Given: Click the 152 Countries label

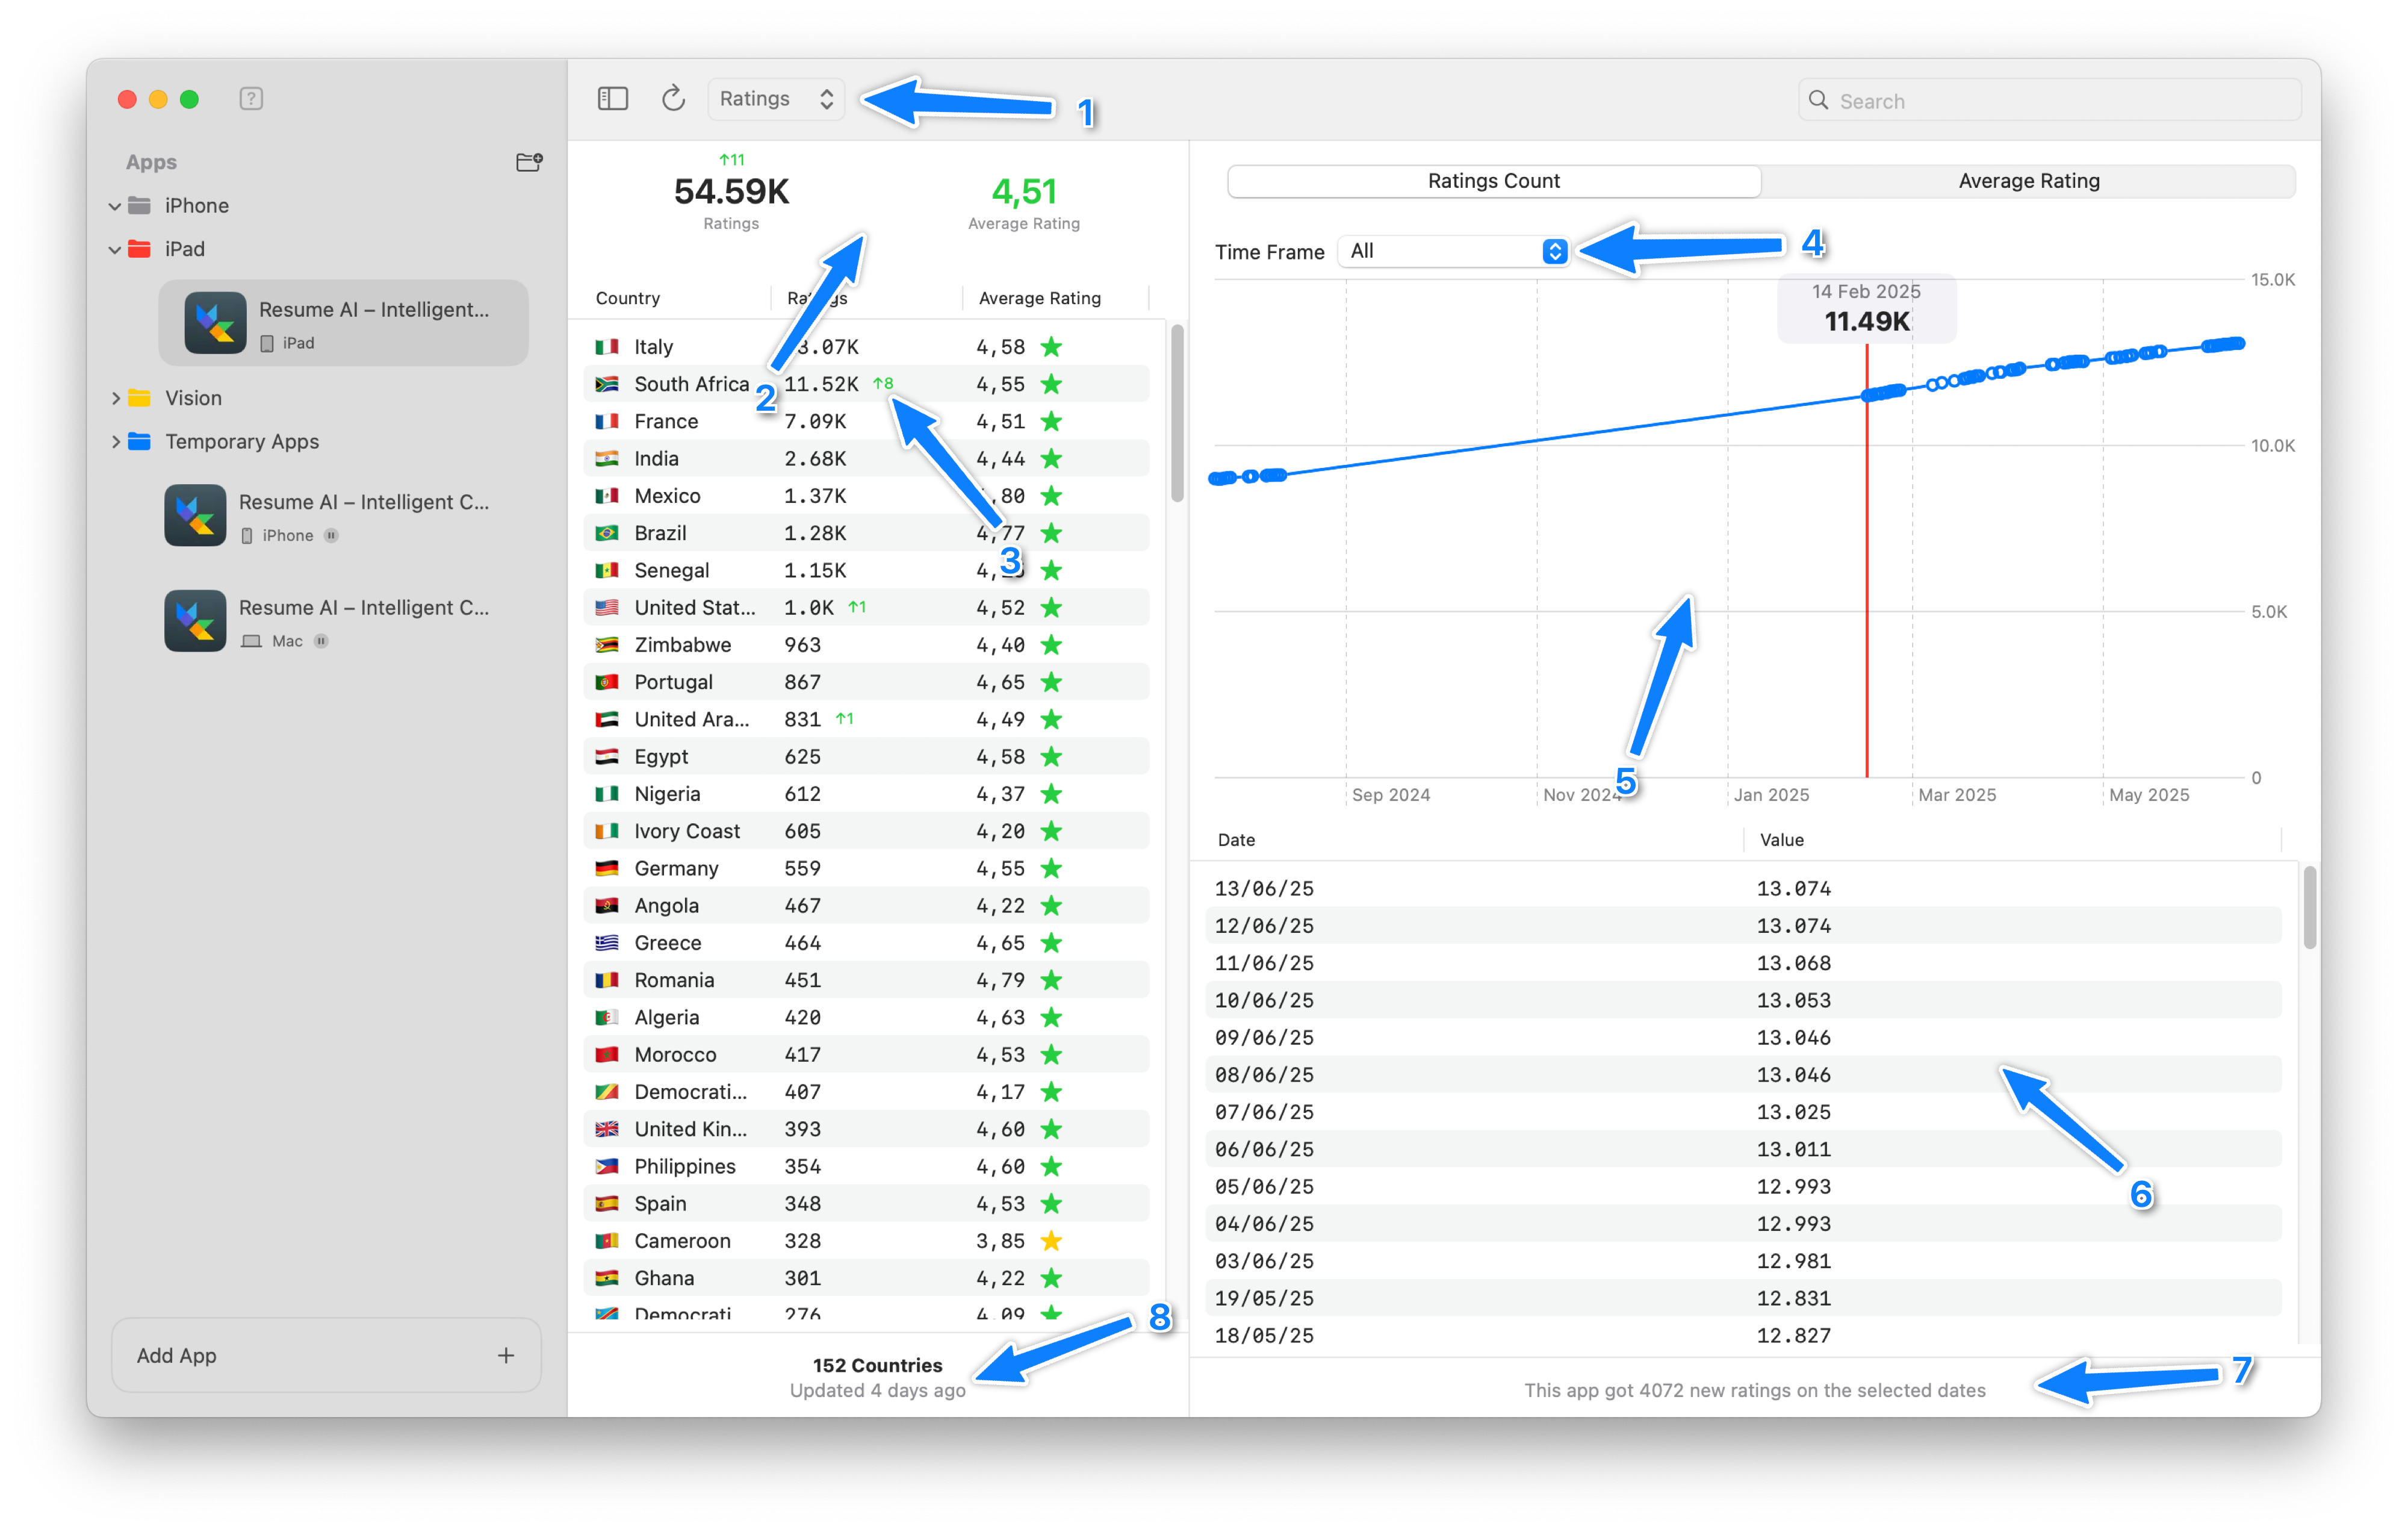Looking at the screenshot, I should click(x=877, y=1366).
